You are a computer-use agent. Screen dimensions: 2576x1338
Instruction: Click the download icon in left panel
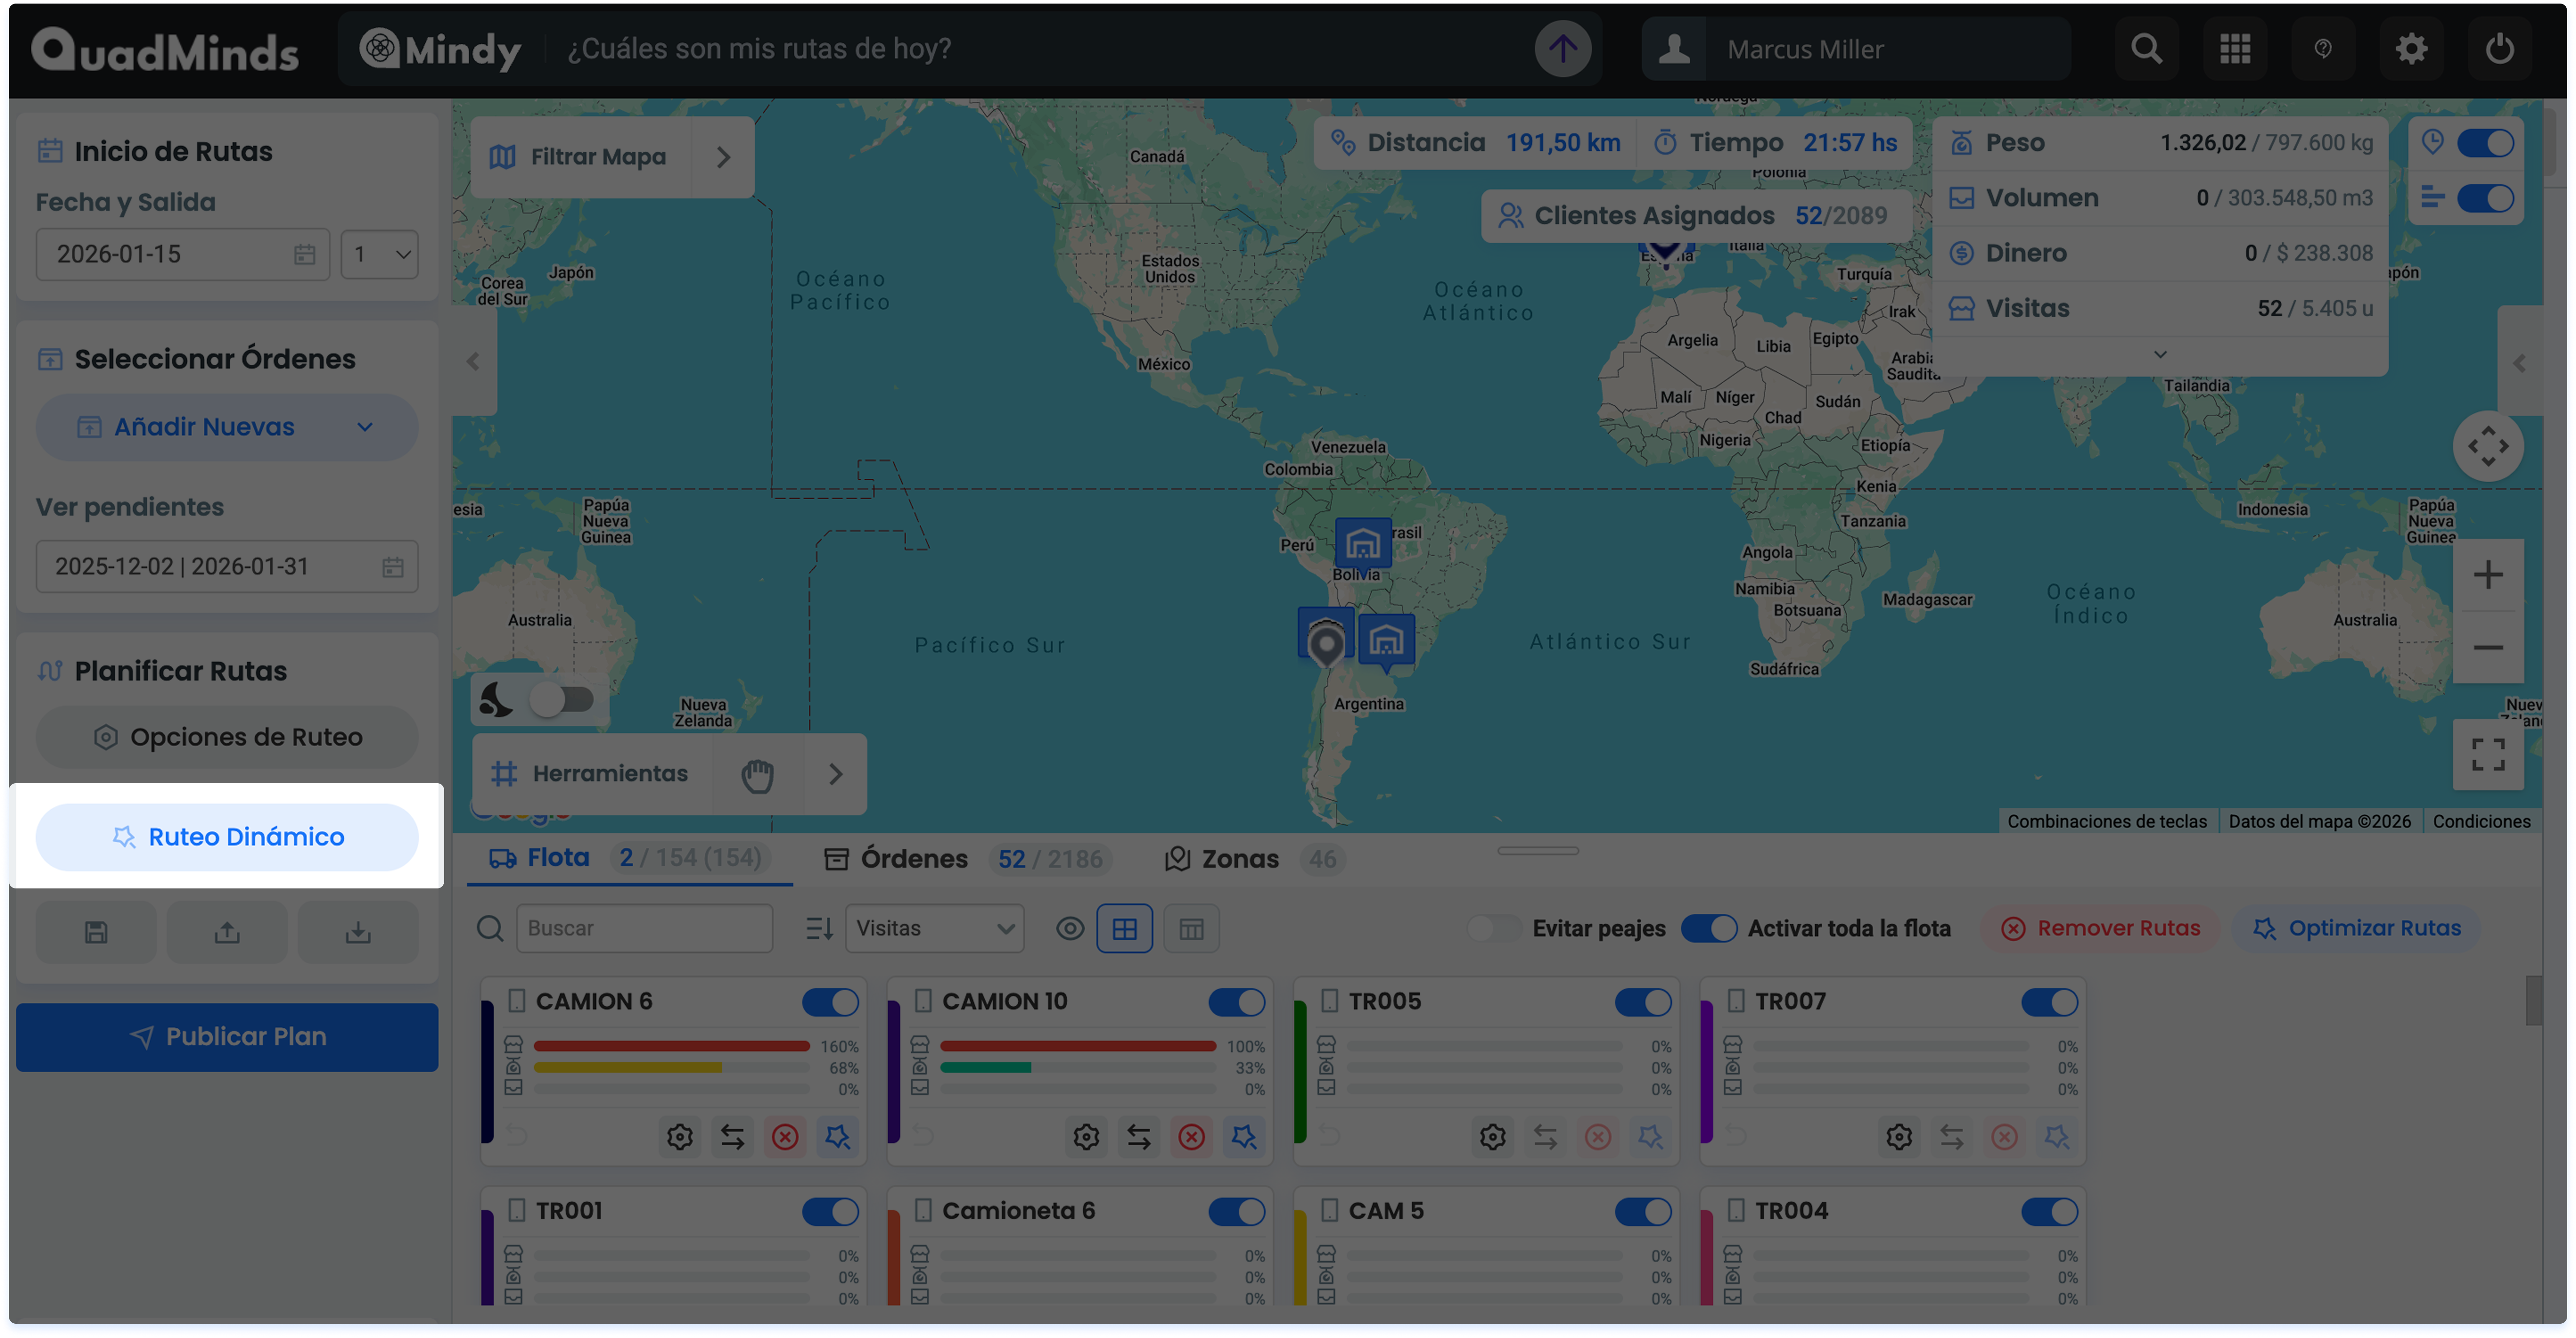pos(358,932)
